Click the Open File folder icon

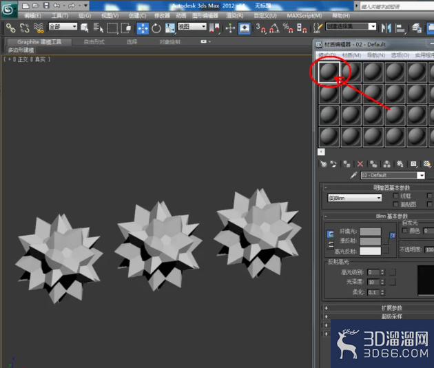[x=36, y=6]
